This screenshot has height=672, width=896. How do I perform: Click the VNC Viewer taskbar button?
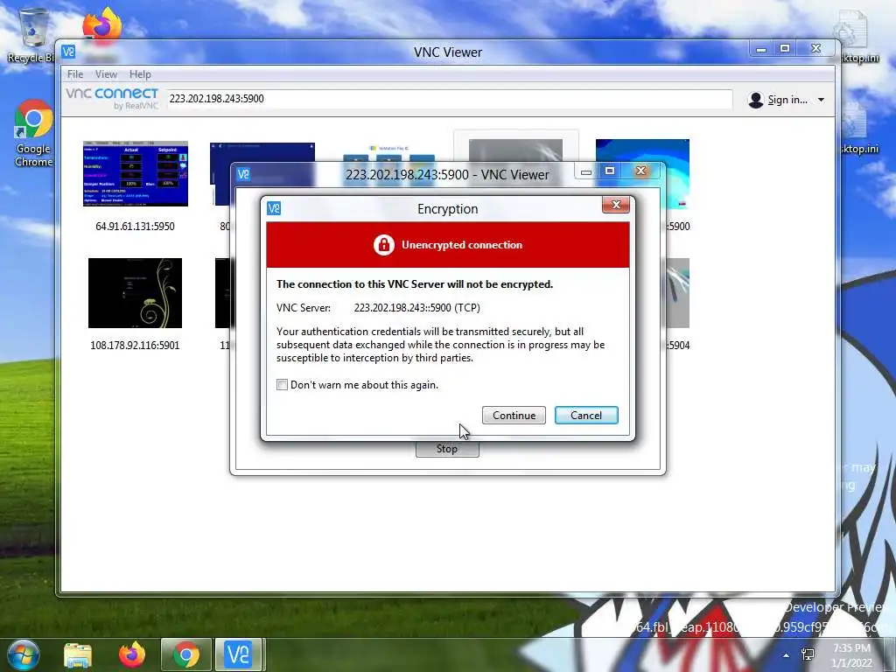238,654
